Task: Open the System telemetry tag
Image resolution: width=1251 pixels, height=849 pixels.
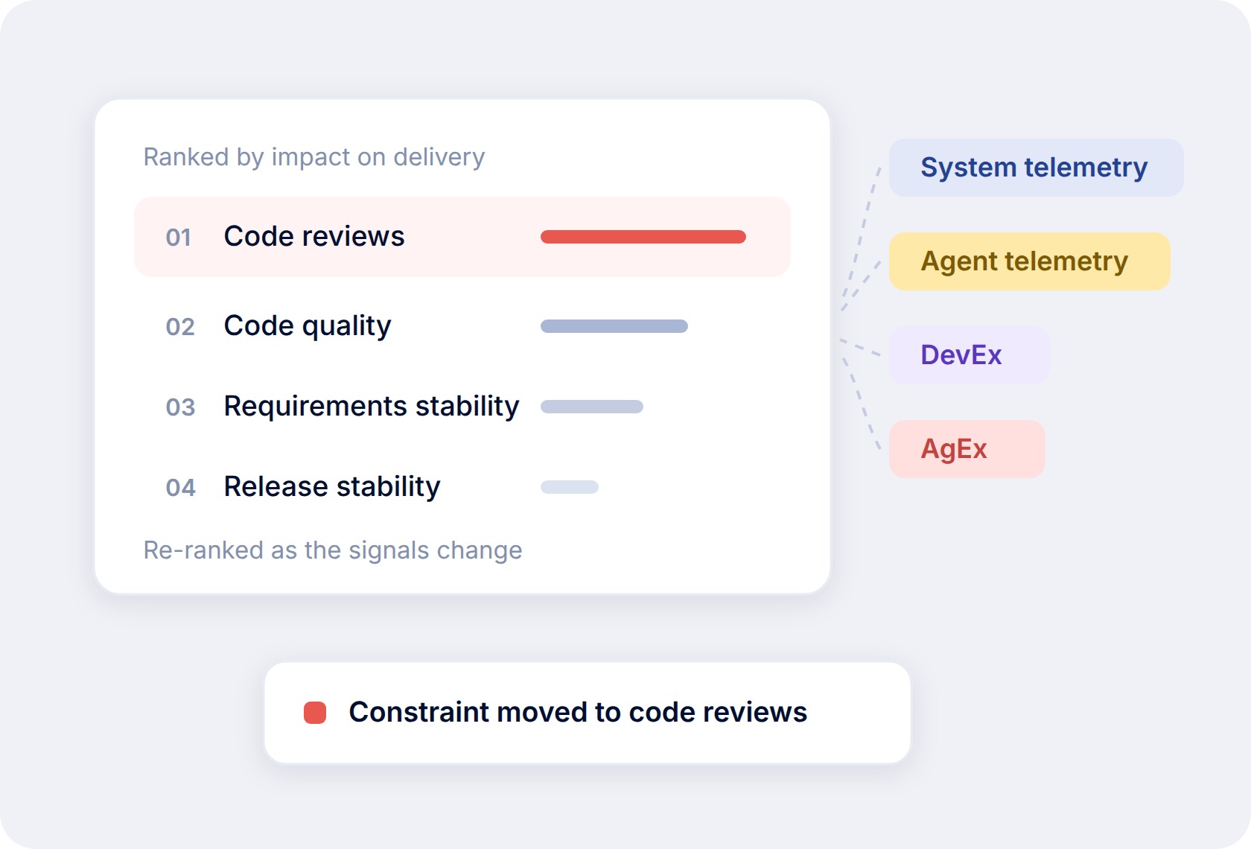Action: 1036,168
